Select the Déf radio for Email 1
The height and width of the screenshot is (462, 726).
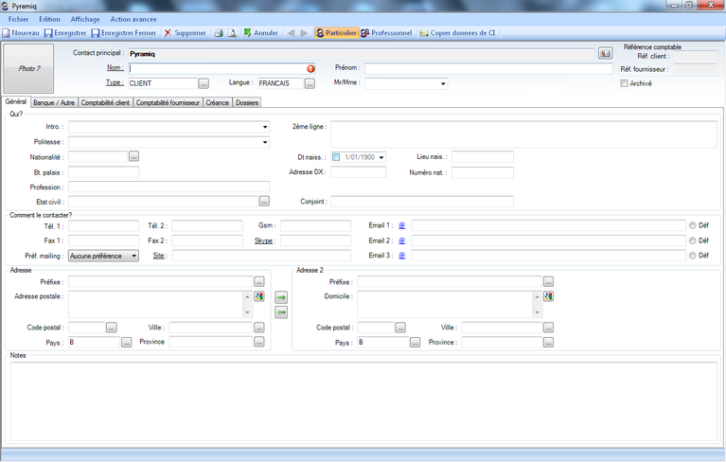(x=693, y=225)
